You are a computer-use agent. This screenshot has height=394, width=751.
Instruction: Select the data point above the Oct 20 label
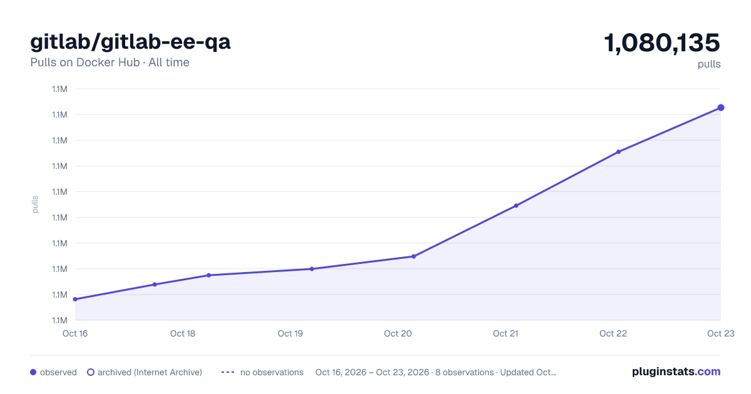click(x=414, y=256)
